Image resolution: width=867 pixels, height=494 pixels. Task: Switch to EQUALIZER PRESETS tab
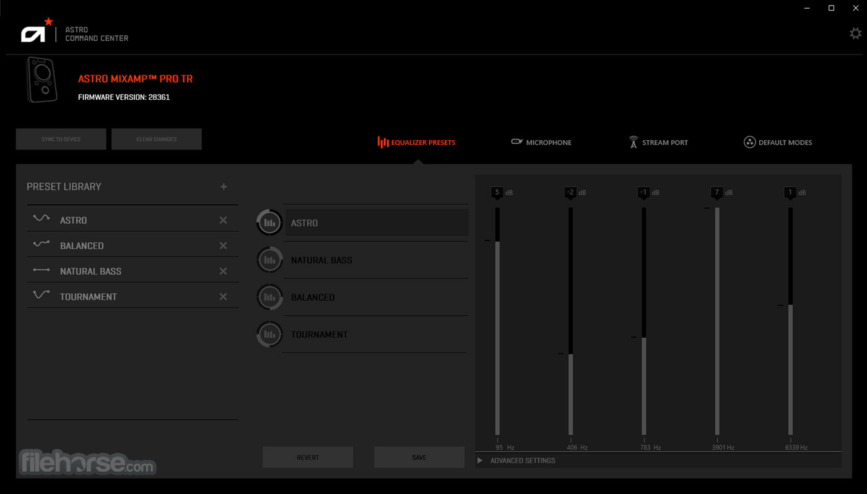tap(416, 142)
